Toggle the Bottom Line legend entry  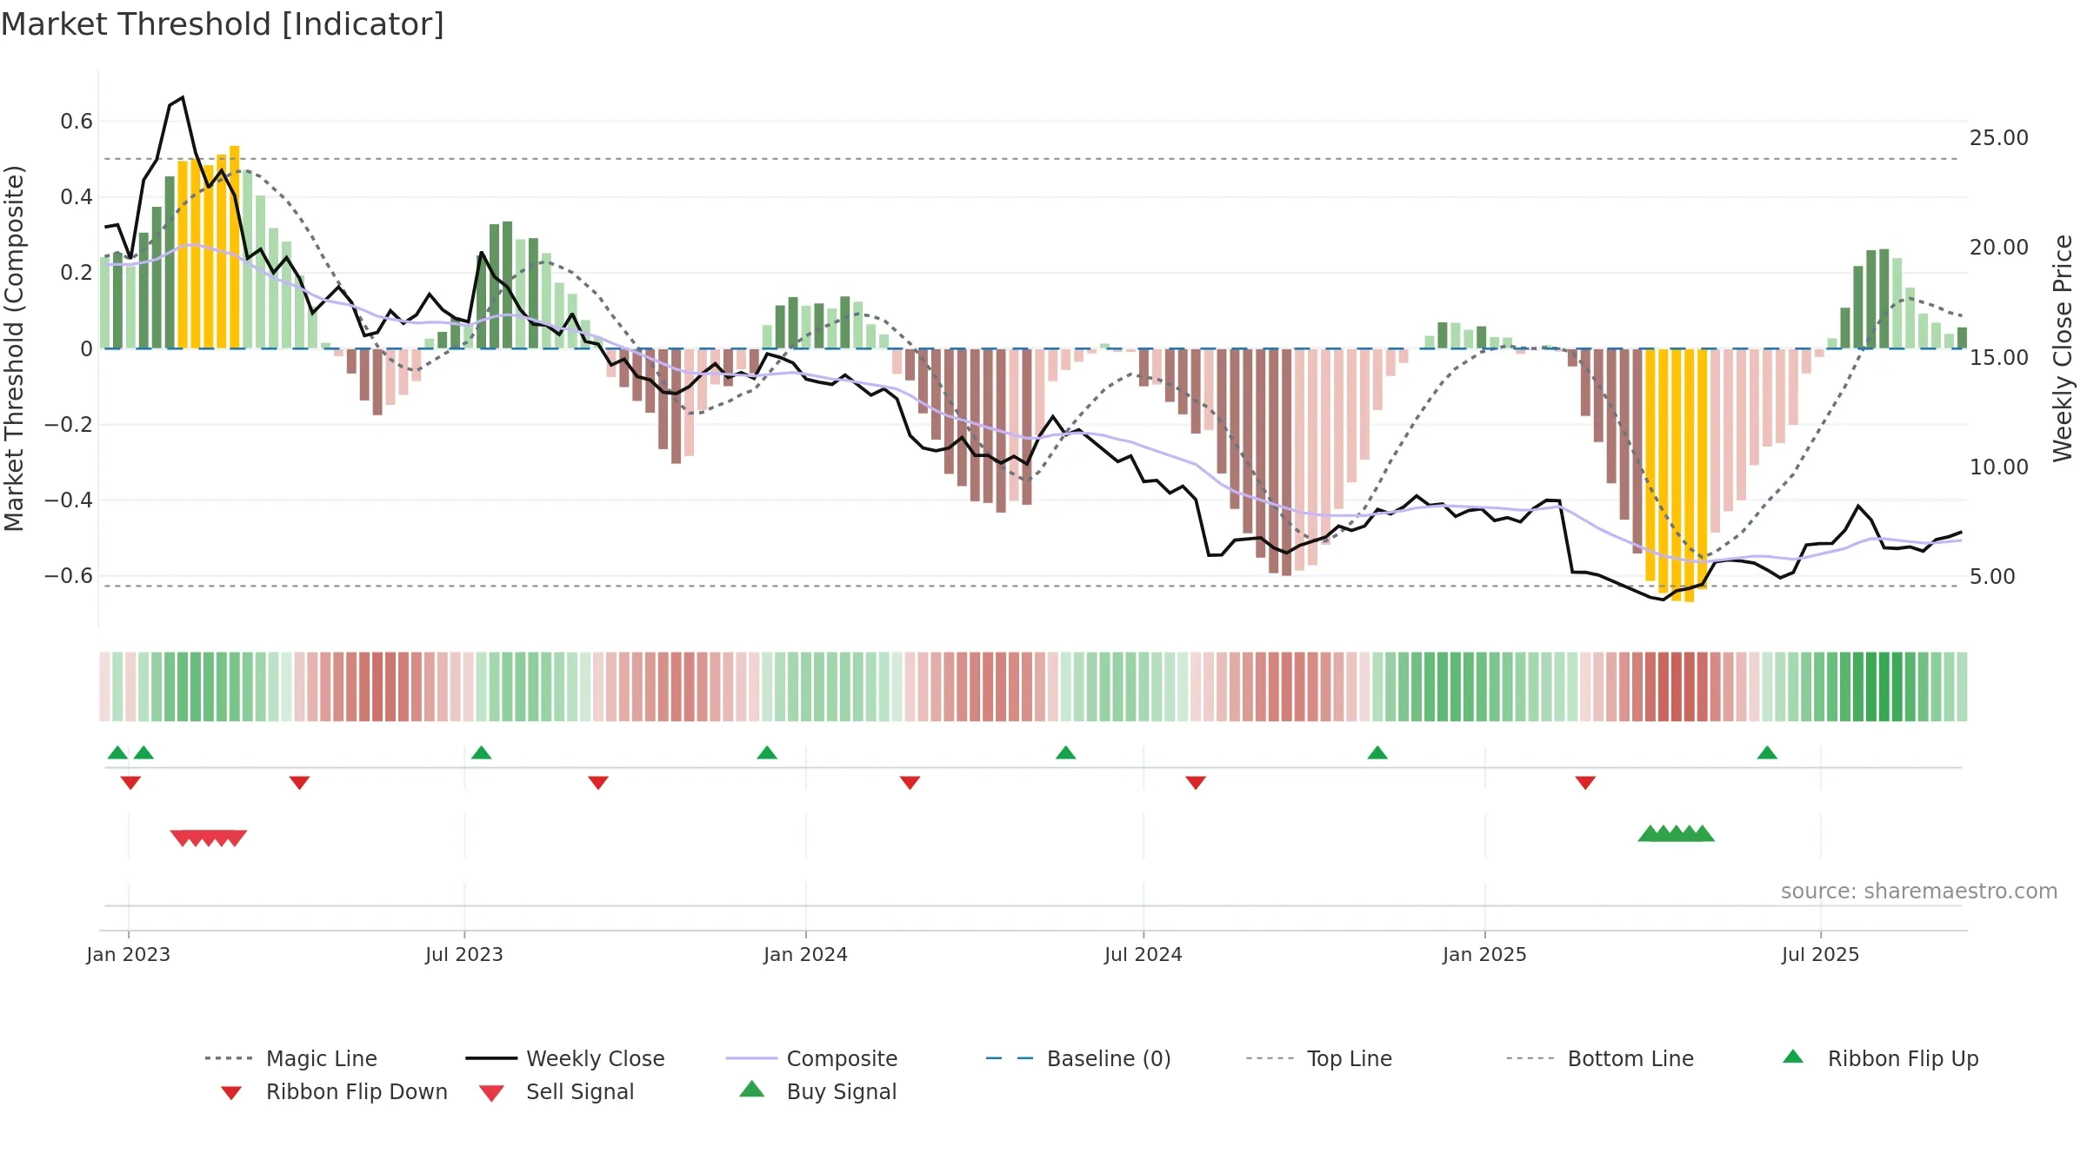pyautogui.click(x=1600, y=1058)
